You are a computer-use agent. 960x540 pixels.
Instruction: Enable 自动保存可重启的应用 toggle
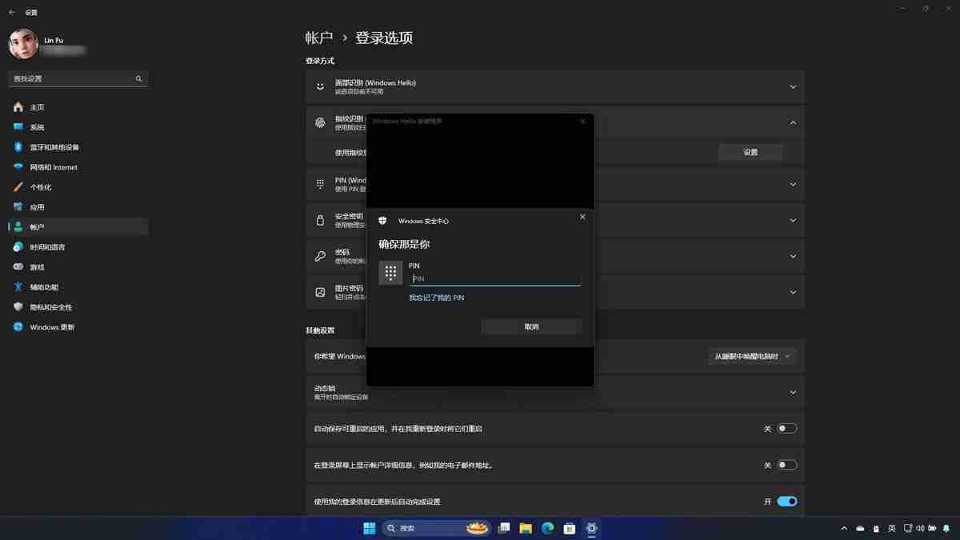[786, 428]
